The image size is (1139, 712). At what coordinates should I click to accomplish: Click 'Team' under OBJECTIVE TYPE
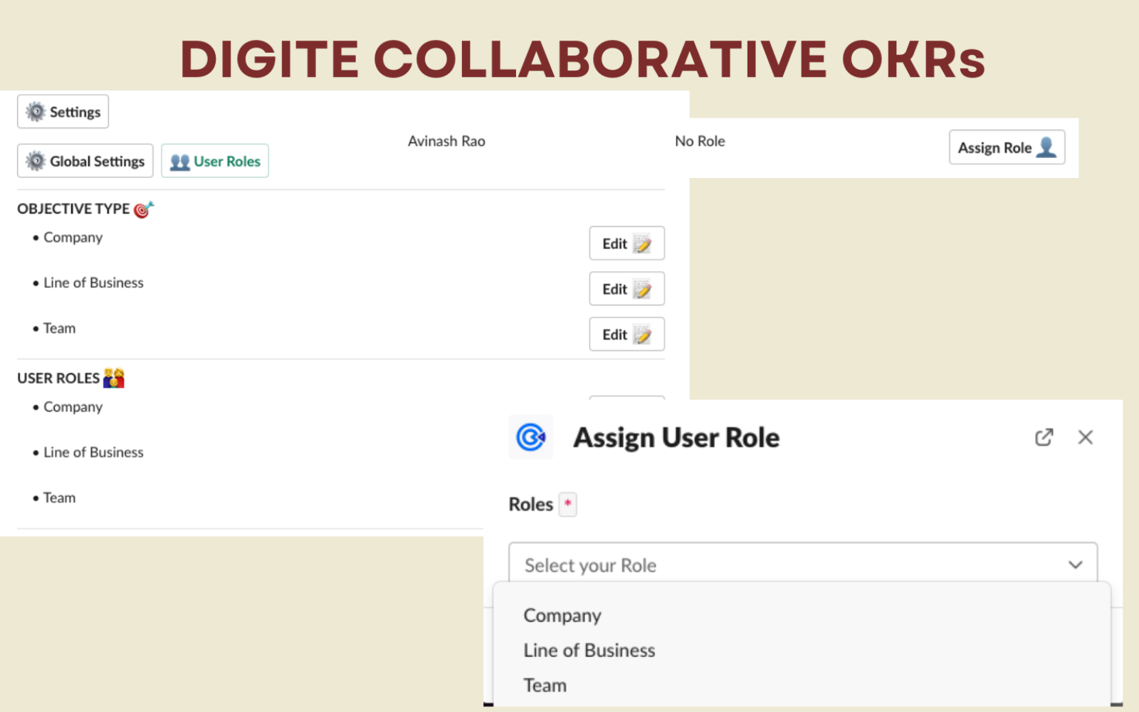click(59, 328)
